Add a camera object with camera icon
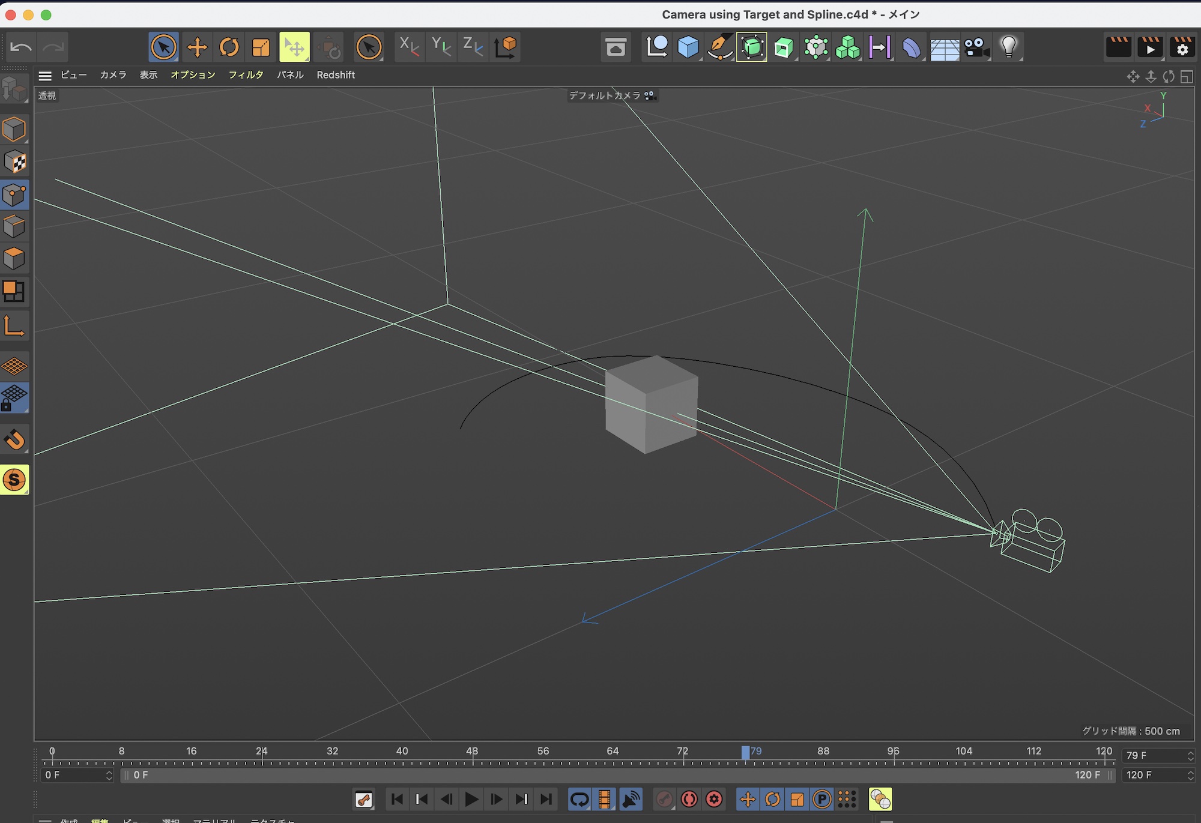 pyautogui.click(x=976, y=47)
